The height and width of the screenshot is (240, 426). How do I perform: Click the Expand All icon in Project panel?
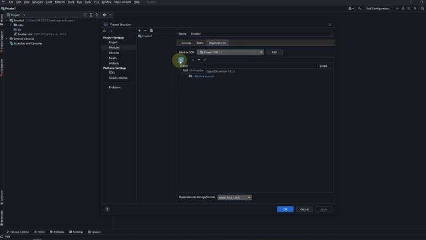[91, 15]
